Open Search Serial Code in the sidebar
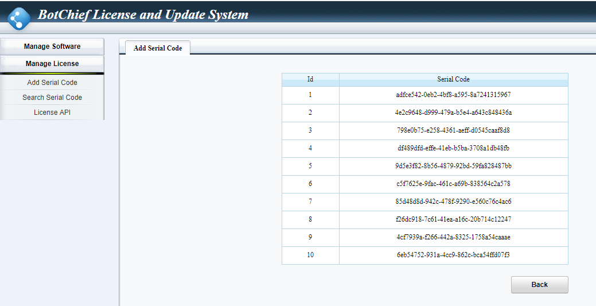The image size is (596, 306). [52, 98]
